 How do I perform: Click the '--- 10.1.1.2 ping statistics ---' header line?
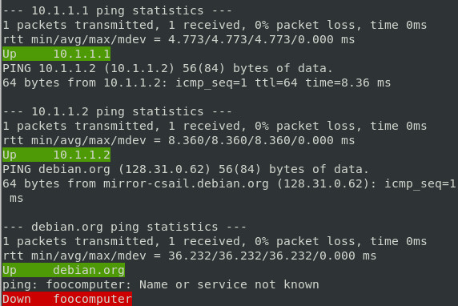(118, 111)
